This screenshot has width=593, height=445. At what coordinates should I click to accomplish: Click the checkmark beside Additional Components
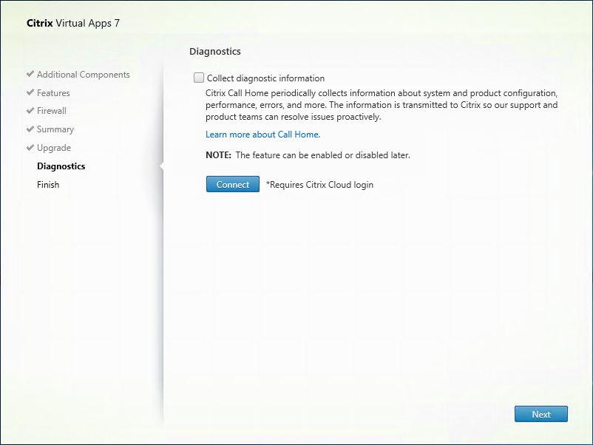(x=30, y=74)
